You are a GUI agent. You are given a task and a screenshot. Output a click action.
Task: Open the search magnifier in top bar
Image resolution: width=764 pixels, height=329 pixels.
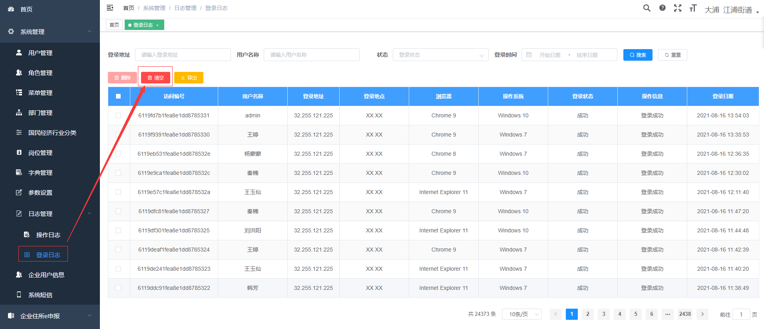pyautogui.click(x=647, y=8)
